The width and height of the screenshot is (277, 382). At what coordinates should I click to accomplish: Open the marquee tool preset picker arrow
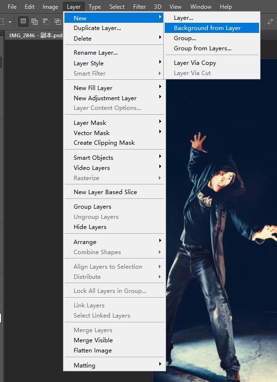point(10,22)
